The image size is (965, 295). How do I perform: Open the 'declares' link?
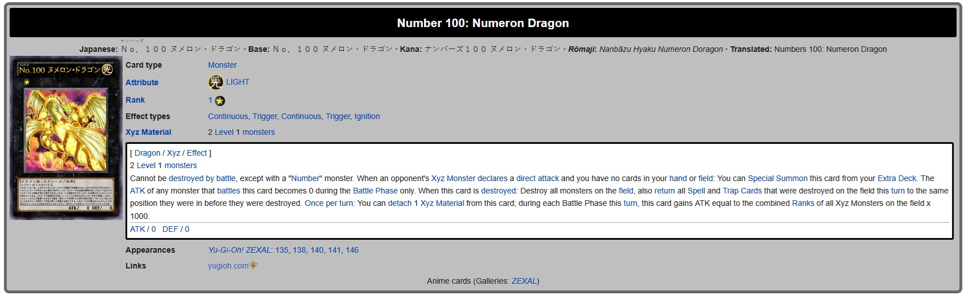point(493,178)
